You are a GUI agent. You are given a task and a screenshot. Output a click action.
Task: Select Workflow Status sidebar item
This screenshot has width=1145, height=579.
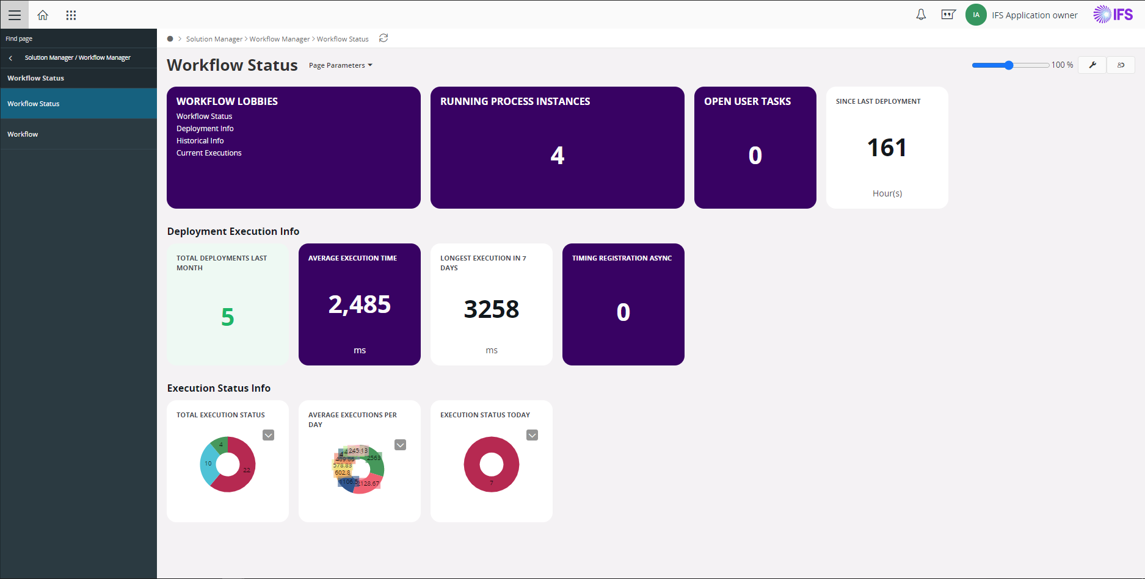tap(34, 104)
